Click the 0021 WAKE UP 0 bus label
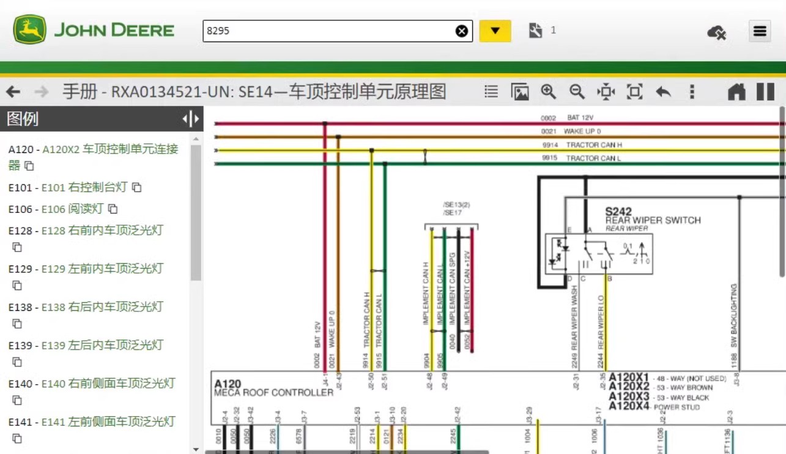786x454 pixels. point(571,132)
